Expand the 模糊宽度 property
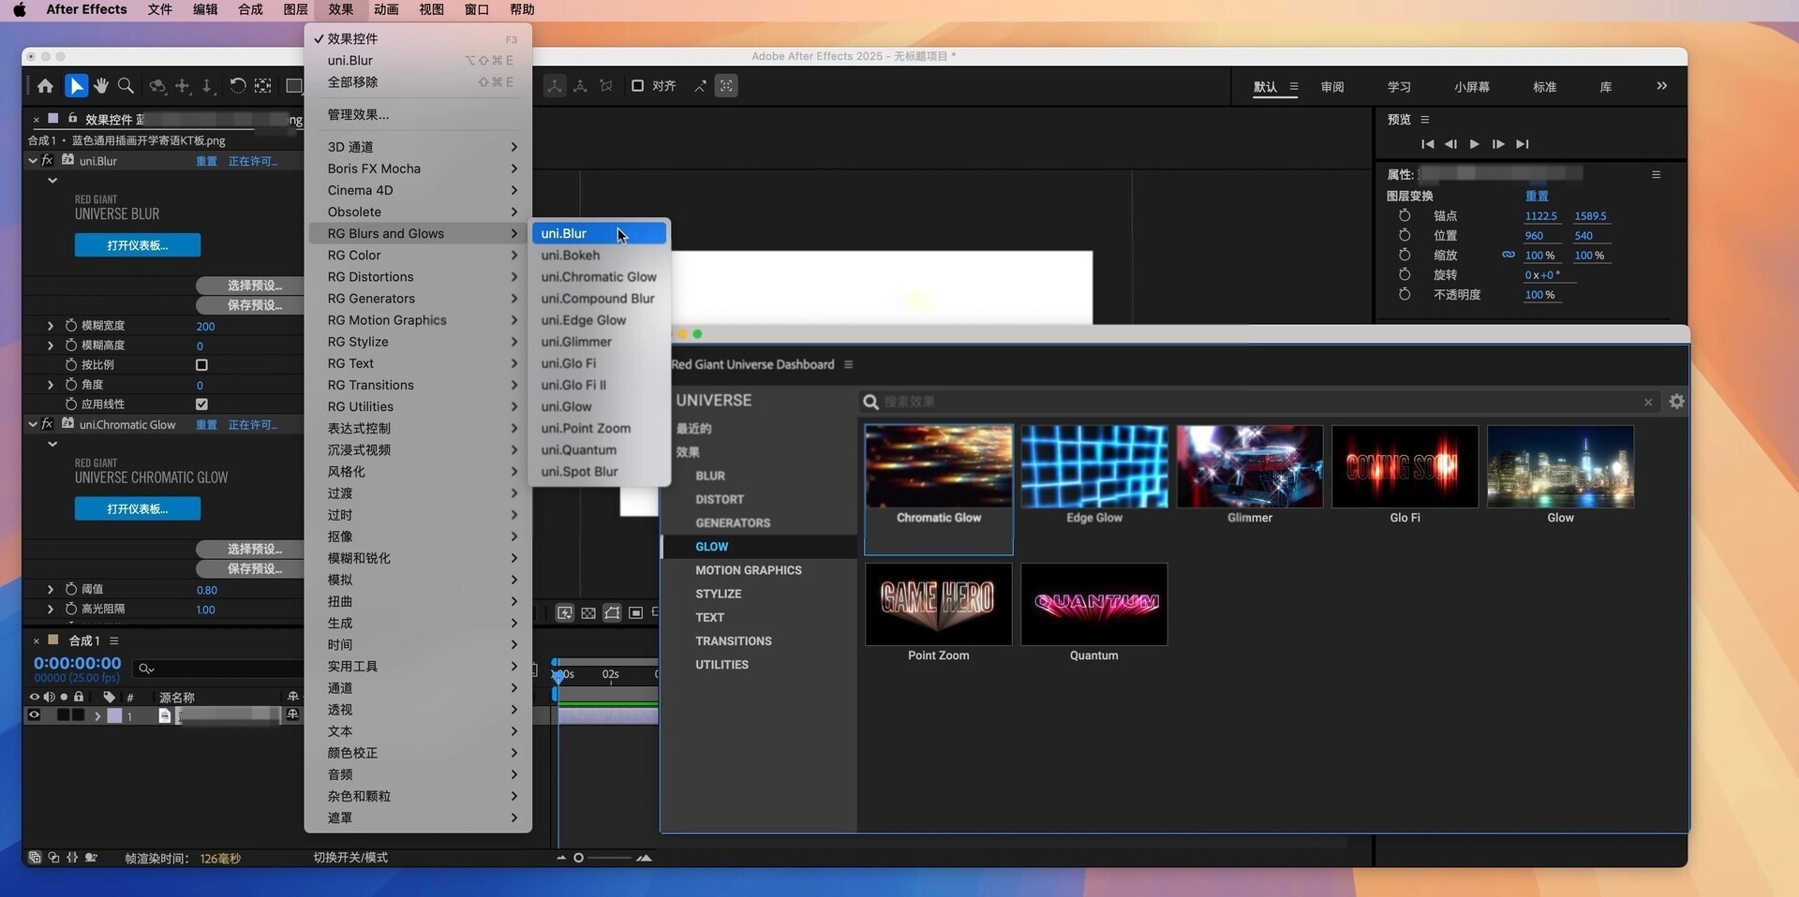 click(x=51, y=326)
